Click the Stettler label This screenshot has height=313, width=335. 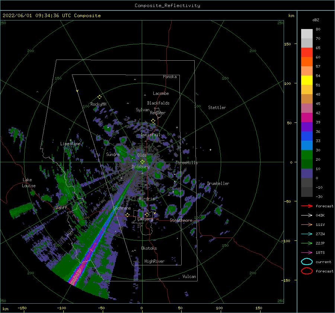click(217, 108)
